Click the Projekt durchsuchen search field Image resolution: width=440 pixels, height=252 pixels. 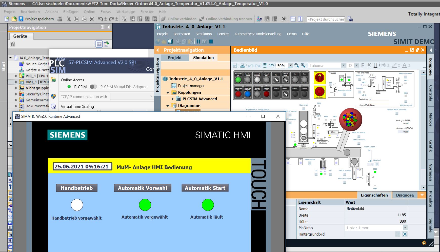(x=326, y=19)
